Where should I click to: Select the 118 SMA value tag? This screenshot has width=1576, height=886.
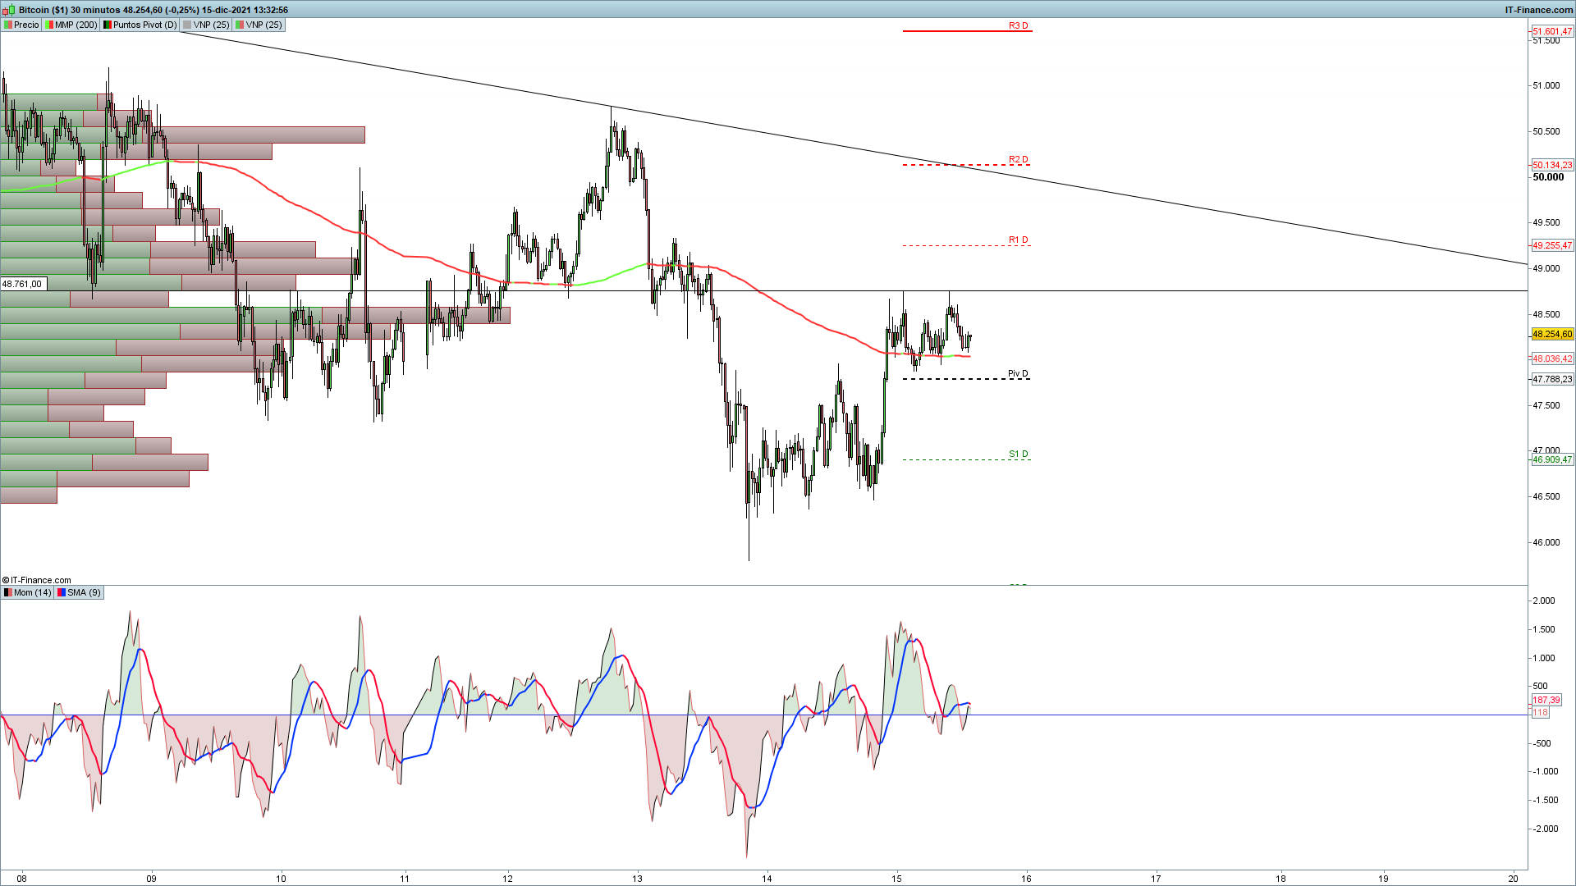click(1540, 712)
